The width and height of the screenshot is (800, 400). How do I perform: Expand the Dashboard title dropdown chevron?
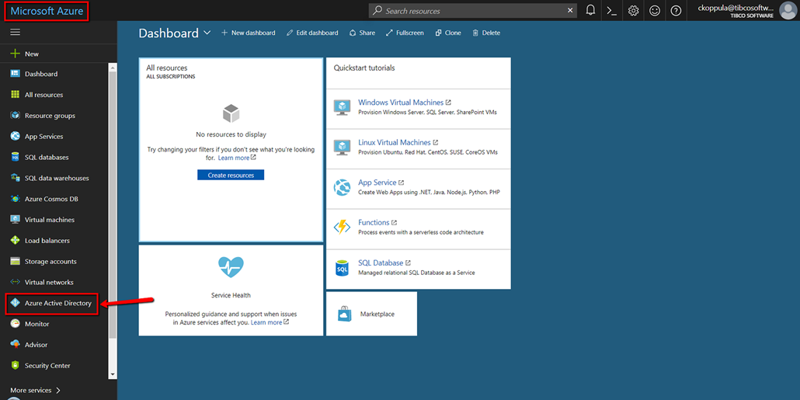click(x=207, y=33)
